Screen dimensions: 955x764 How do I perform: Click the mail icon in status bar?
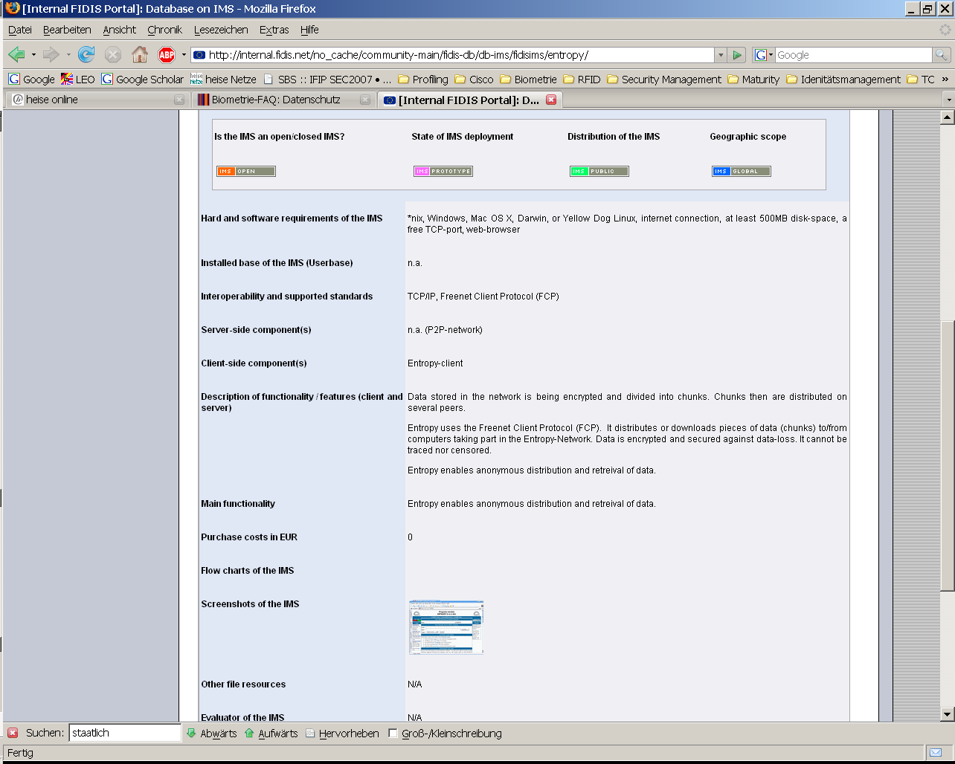click(935, 752)
